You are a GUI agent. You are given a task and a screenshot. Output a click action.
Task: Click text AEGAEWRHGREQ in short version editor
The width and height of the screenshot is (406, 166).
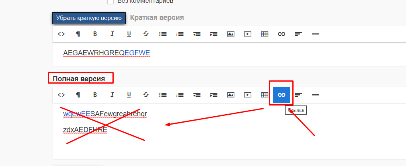94,53
